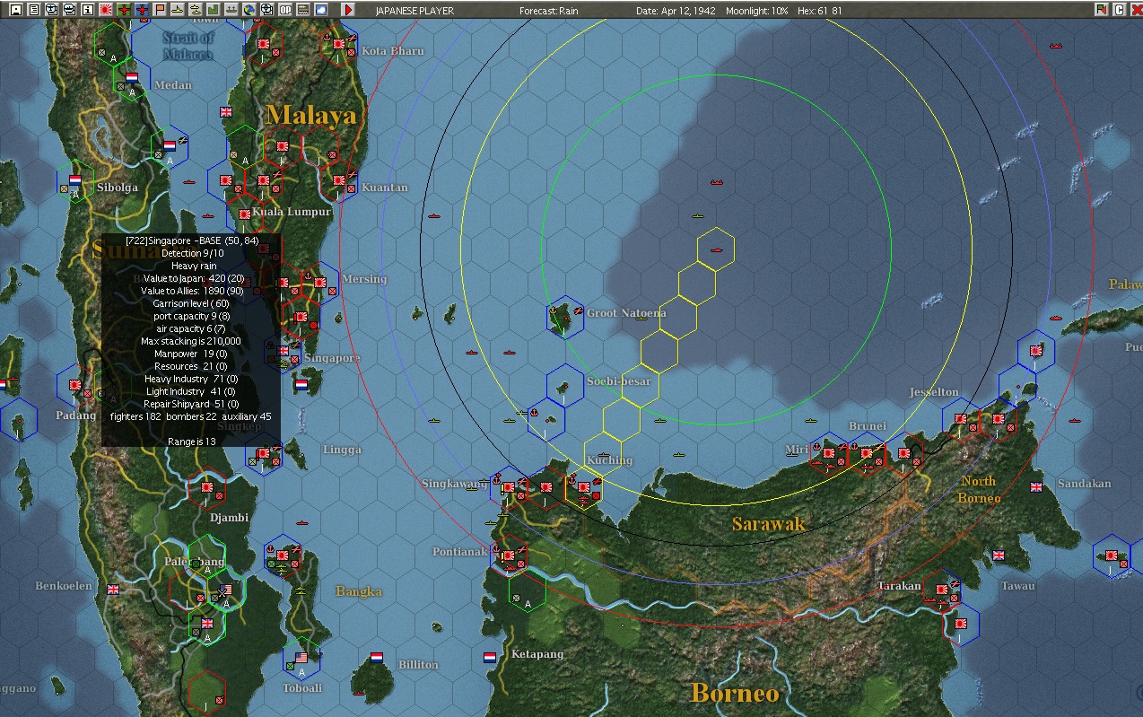
Task: Click the Singkawang base label
Action: (x=455, y=484)
